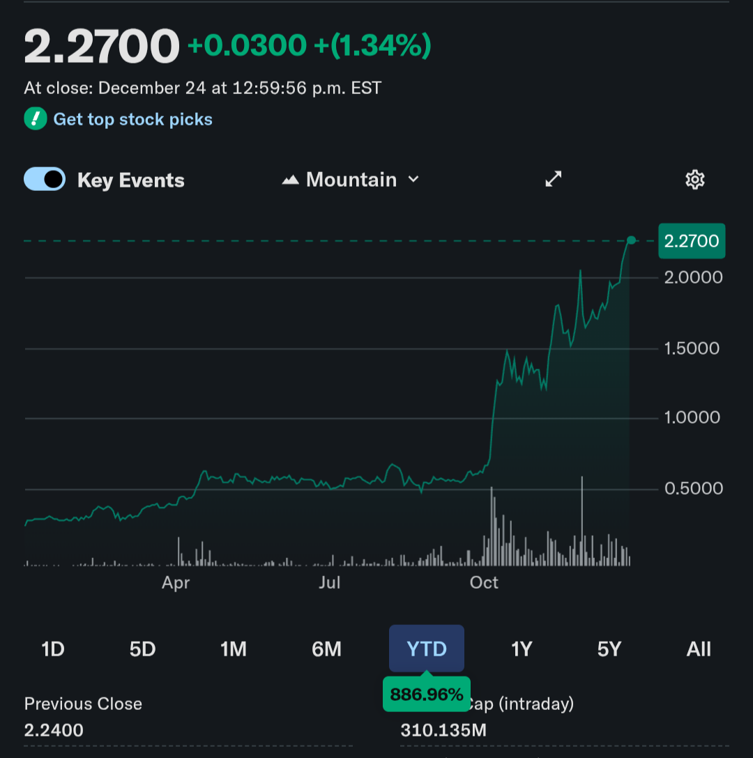
Task: Click the mountain chart icon
Action: click(290, 180)
